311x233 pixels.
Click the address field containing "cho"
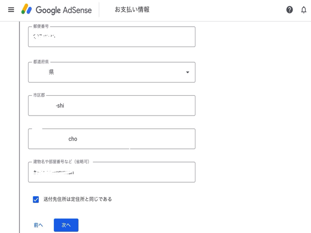(112, 139)
